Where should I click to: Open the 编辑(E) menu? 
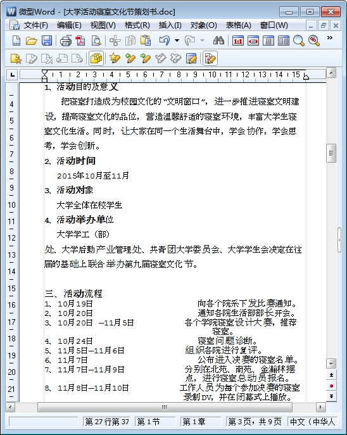point(69,25)
